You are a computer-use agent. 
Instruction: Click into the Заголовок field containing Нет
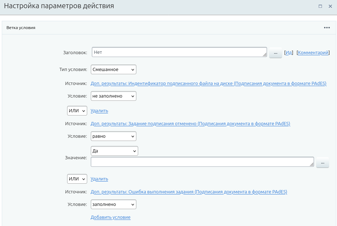[179, 52]
